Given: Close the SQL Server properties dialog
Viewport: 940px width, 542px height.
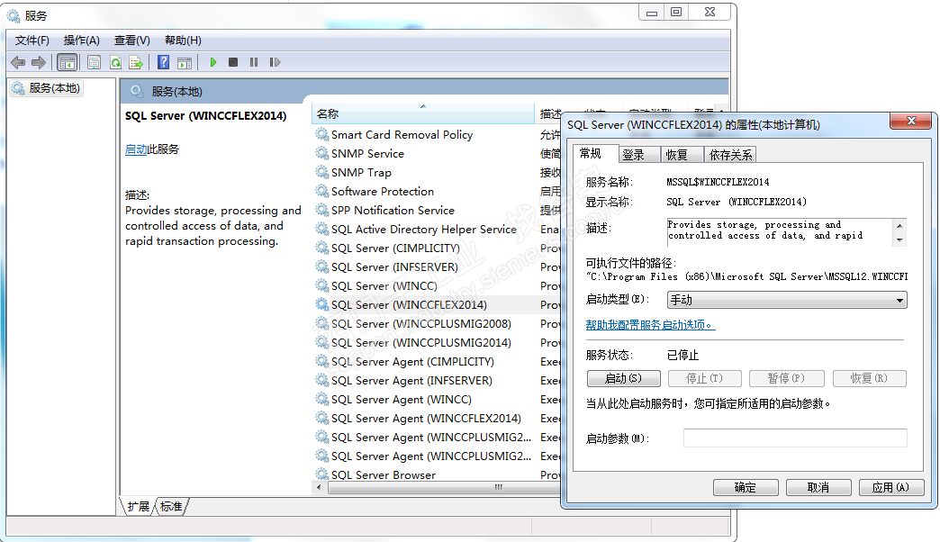Looking at the screenshot, I should point(911,121).
